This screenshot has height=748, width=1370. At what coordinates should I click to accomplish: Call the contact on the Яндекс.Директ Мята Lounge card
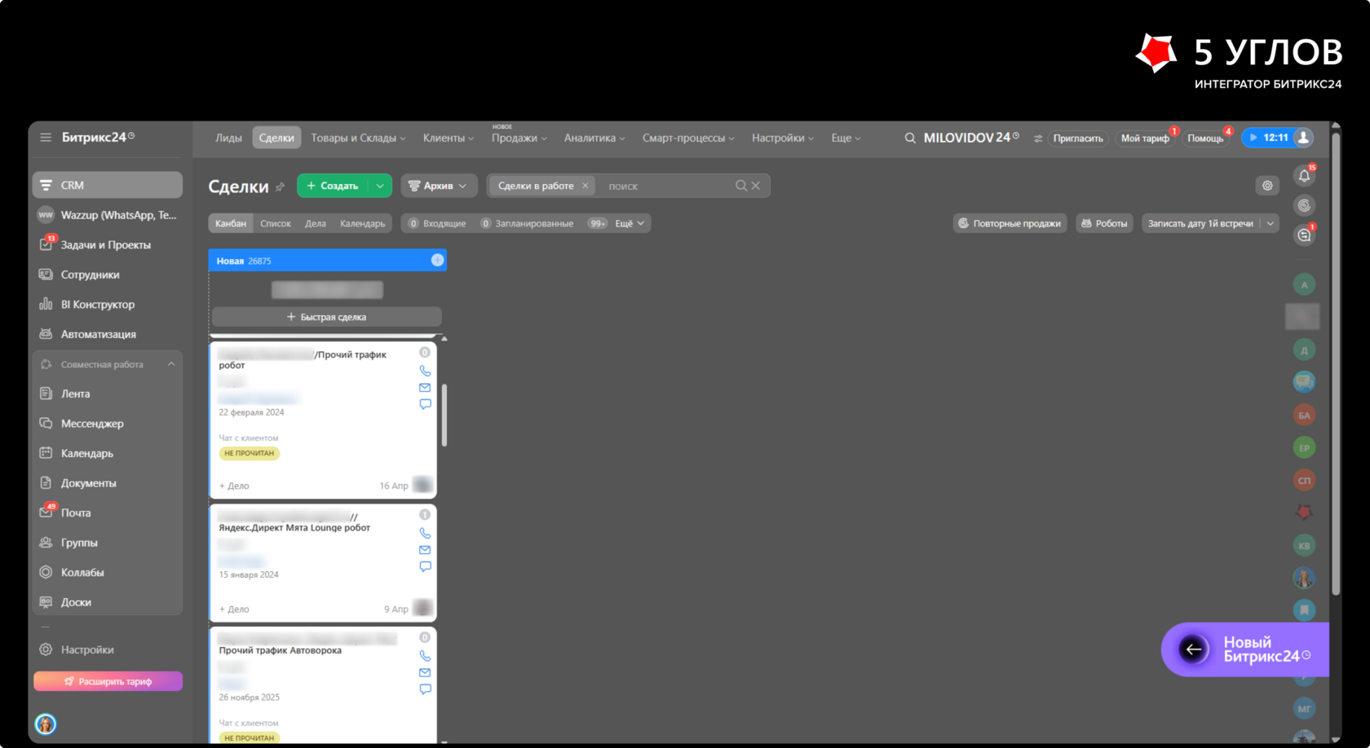pyautogui.click(x=425, y=533)
